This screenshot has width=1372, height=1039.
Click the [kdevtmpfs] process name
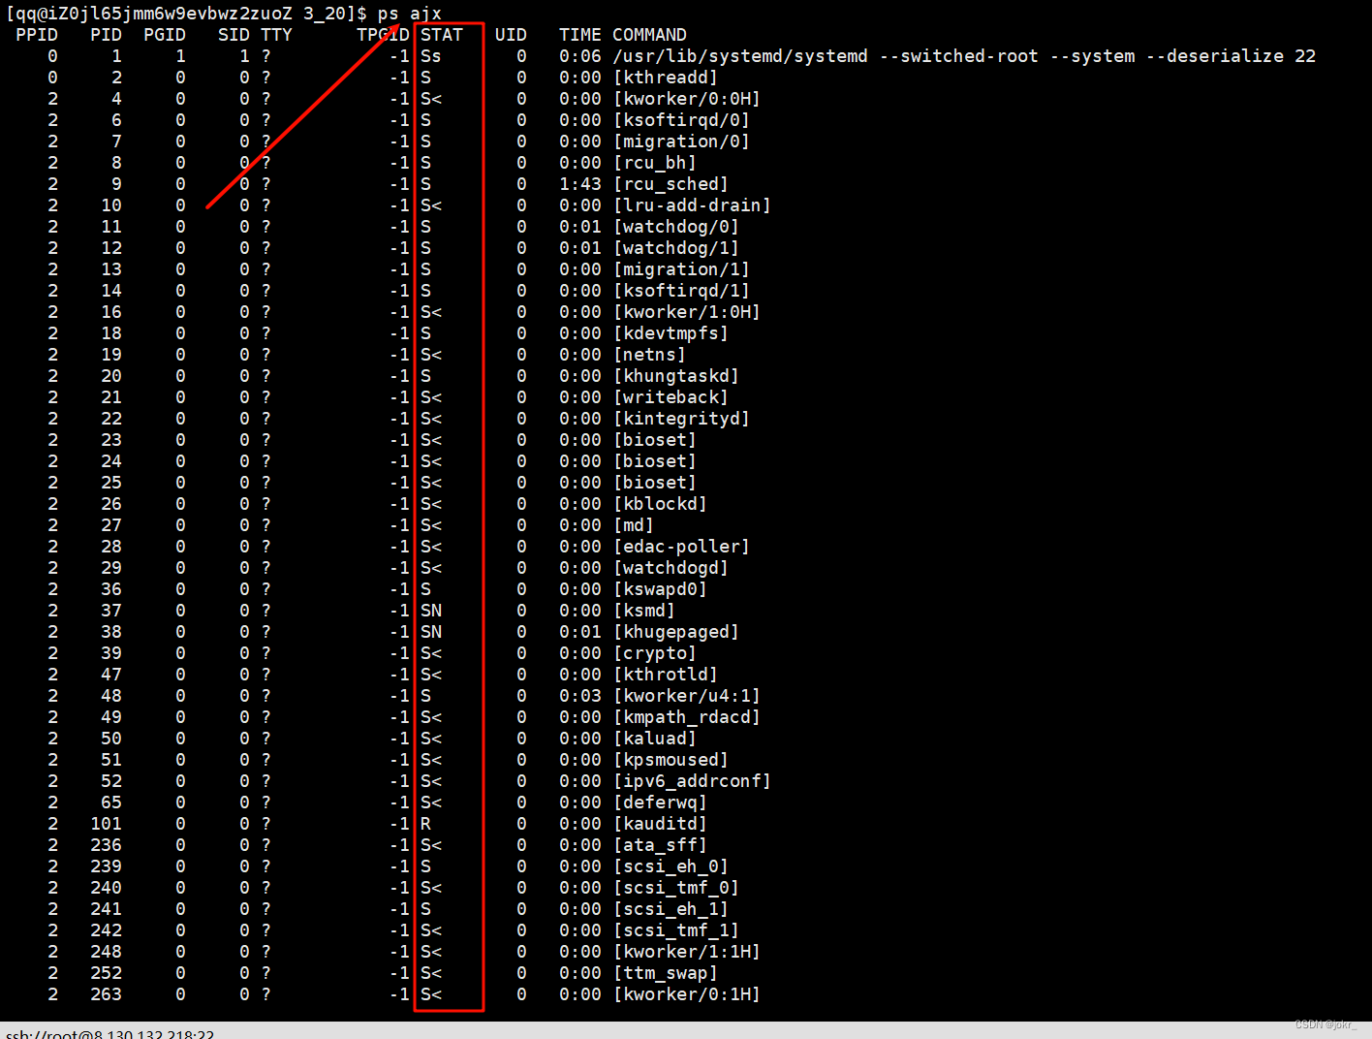pyautogui.click(x=670, y=333)
